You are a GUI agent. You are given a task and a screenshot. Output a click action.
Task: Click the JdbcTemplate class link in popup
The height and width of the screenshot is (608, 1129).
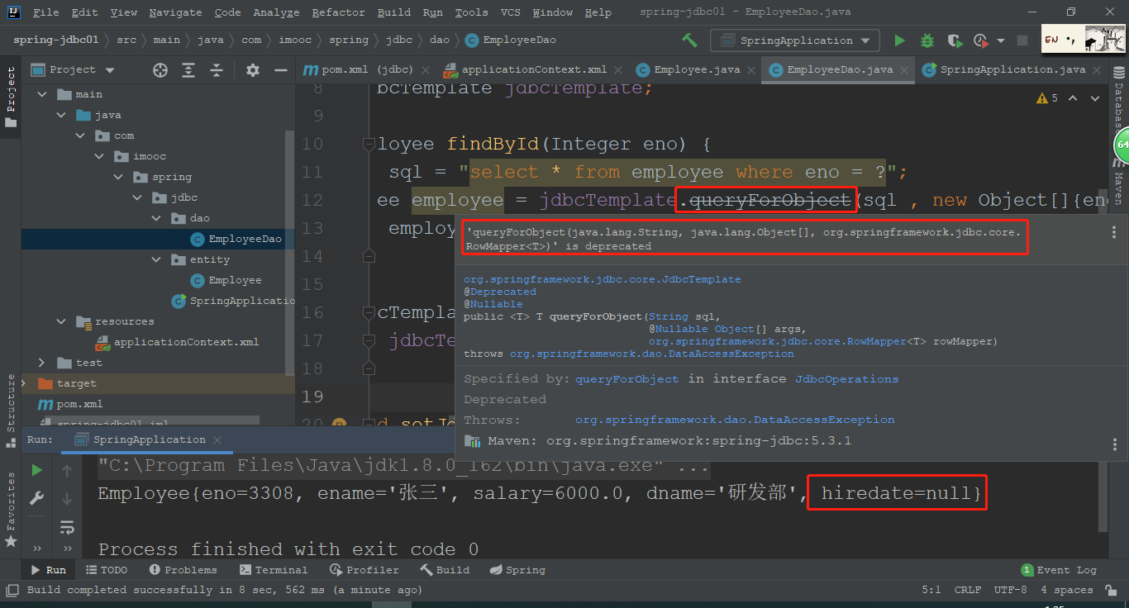[x=602, y=279]
